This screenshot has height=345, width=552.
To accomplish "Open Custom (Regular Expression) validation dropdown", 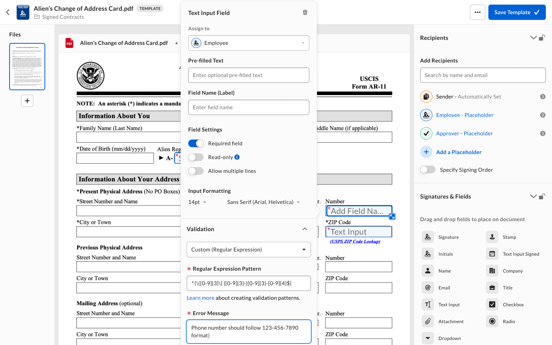I will (x=249, y=250).
